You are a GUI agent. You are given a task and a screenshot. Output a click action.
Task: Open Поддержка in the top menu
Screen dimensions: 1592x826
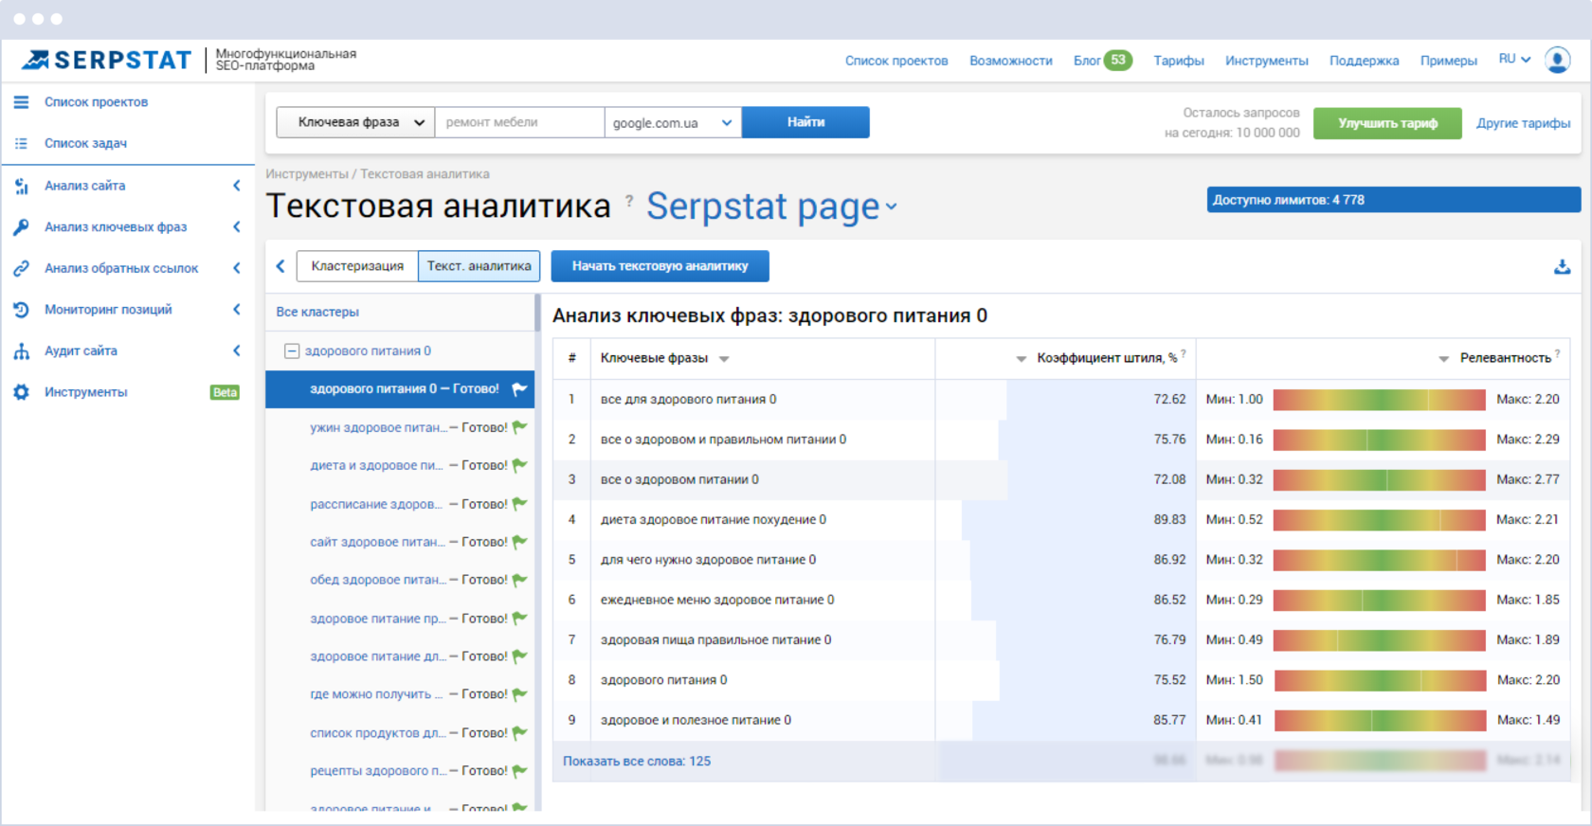[x=1364, y=61]
